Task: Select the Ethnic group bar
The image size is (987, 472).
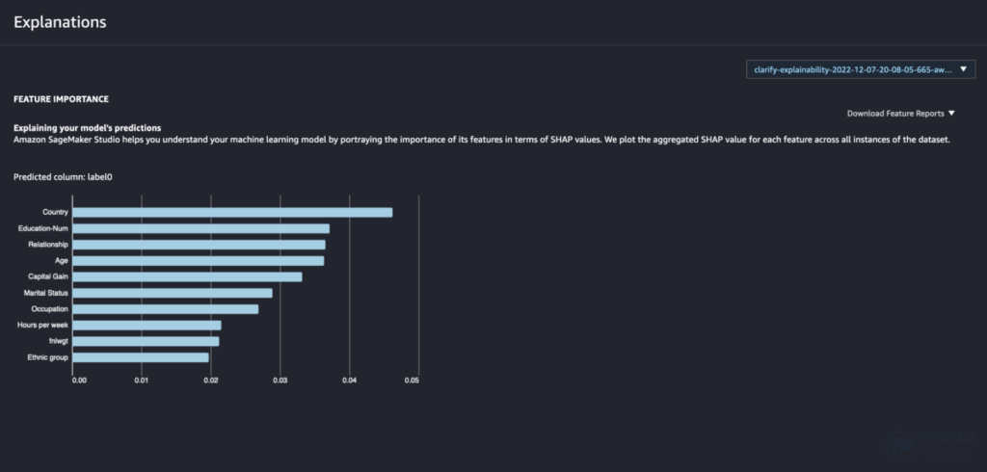Action: coord(141,357)
